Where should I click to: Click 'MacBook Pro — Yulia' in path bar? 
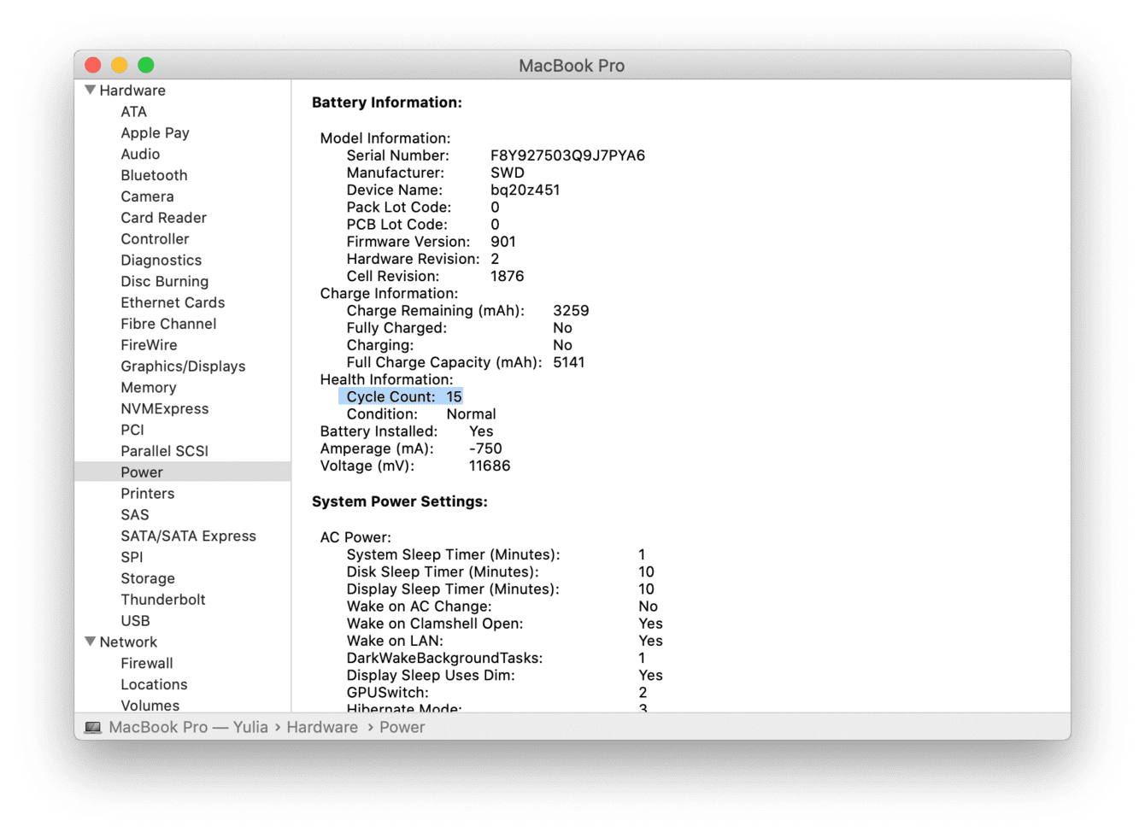click(x=188, y=728)
